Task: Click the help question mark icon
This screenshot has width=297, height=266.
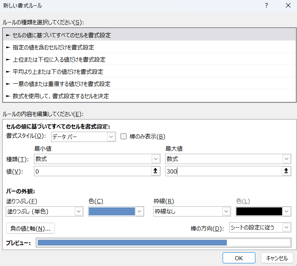Action: 266,5
